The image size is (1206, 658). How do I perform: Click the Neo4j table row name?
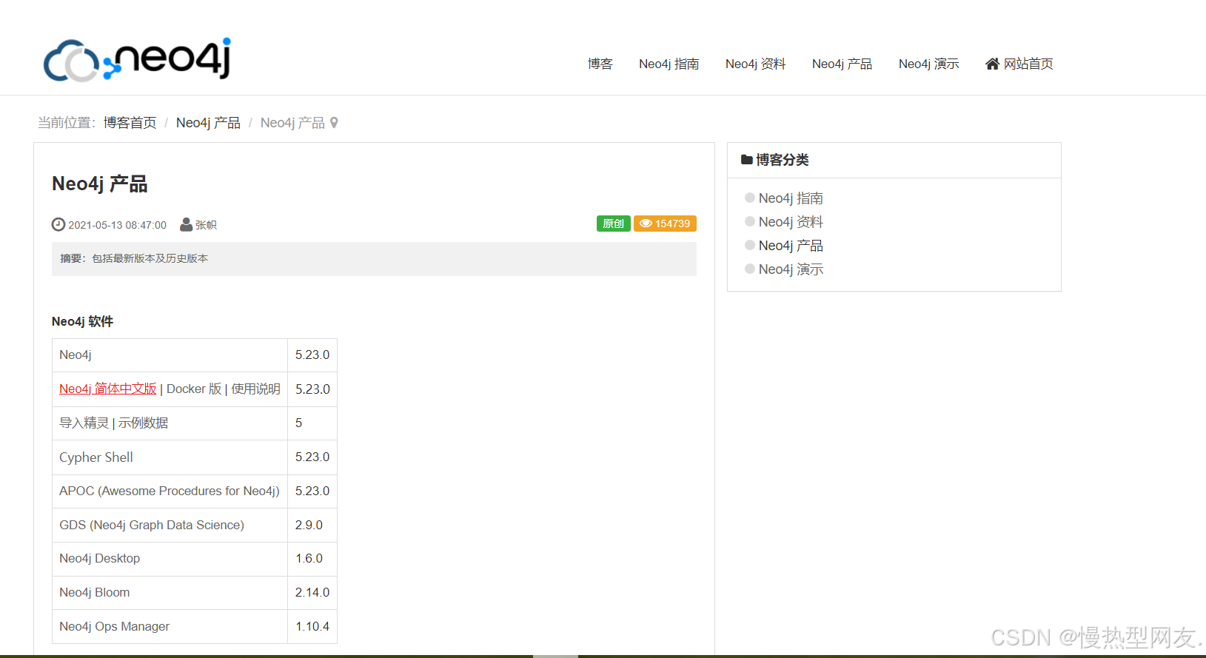pyautogui.click(x=76, y=355)
